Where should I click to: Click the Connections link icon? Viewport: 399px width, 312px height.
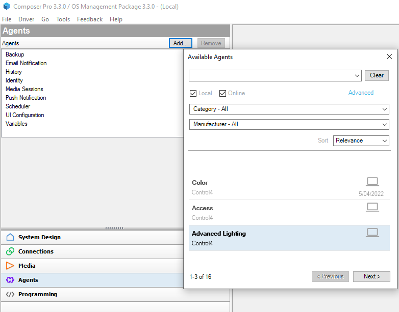pos(10,251)
